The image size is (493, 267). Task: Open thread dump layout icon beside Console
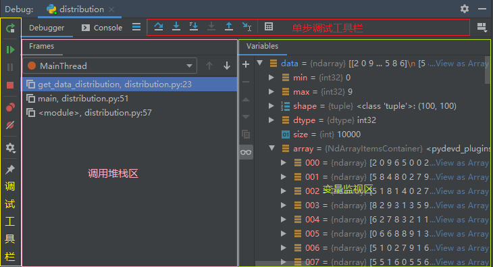(136, 27)
